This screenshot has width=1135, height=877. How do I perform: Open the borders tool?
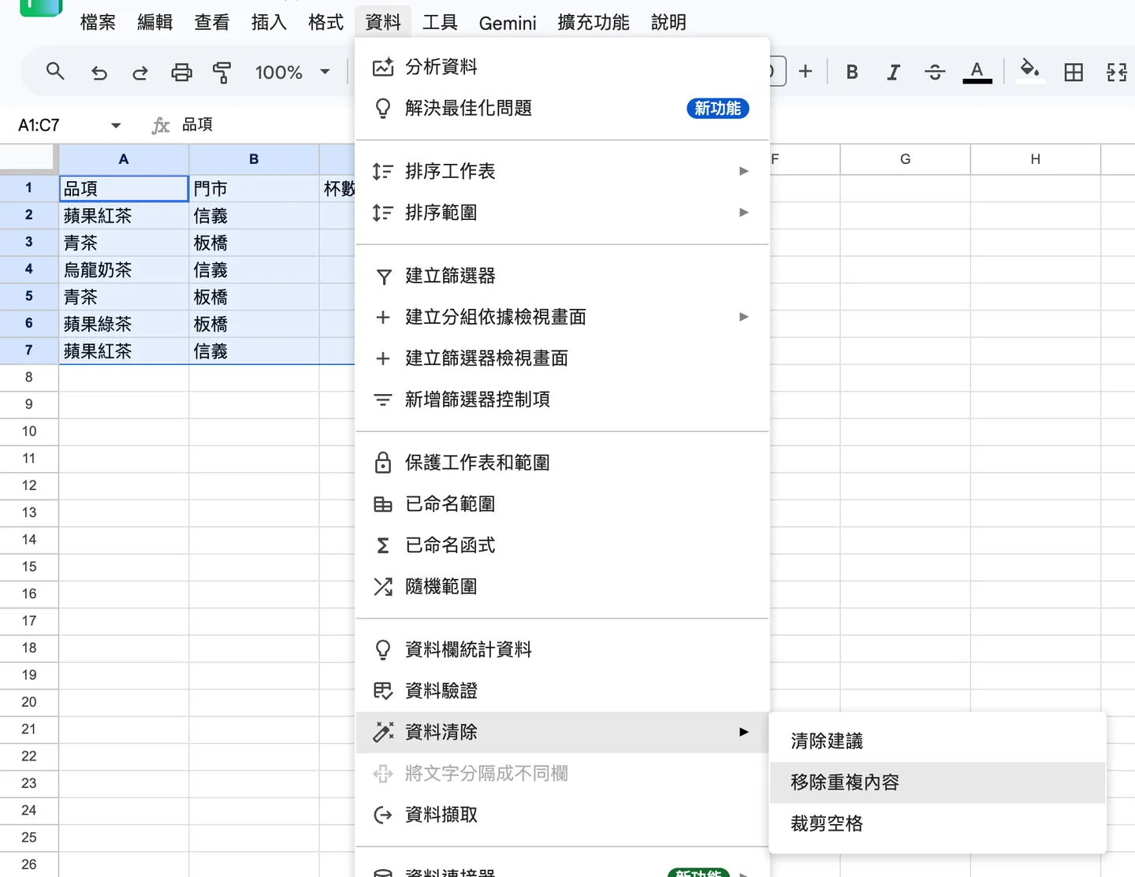click(1074, 72)
